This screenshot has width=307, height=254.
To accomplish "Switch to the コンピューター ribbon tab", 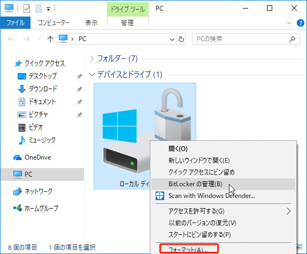I will [x=53, y=23].
